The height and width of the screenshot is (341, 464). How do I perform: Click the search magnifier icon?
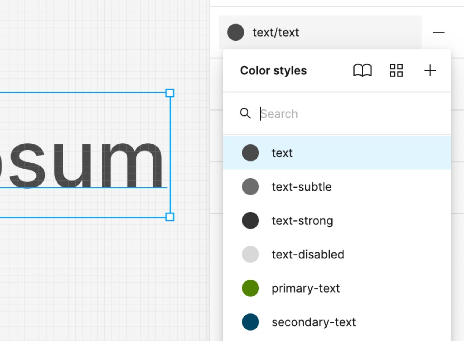point(245,113)
